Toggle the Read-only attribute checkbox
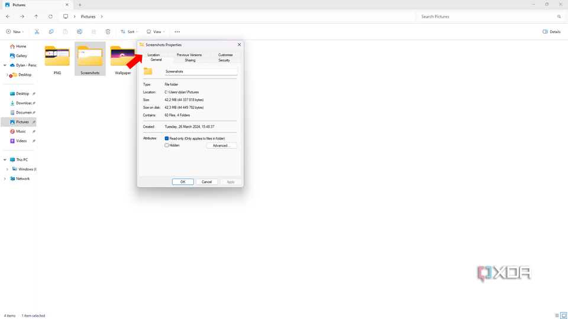 [x=167, y=138]
